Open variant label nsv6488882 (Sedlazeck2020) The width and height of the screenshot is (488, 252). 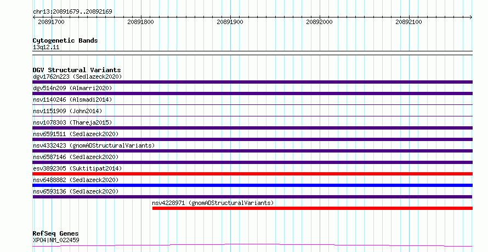tap(76, 180)
